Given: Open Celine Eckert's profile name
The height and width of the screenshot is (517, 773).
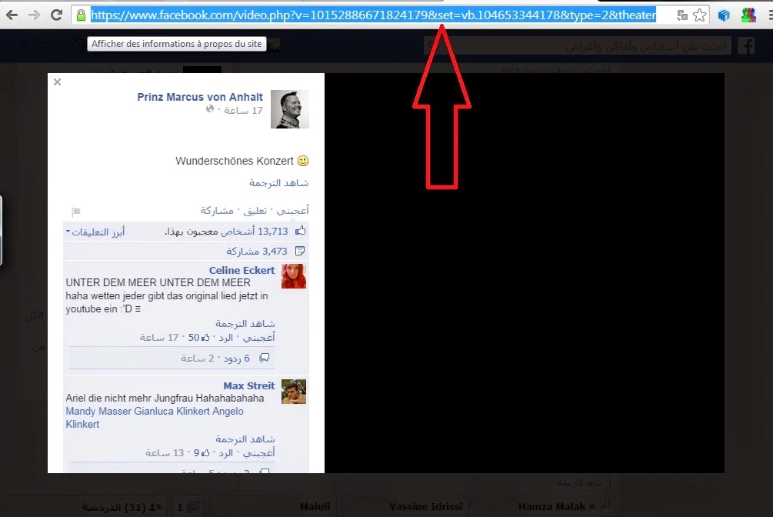Looking at the screenshot, I should pos(242,270).
